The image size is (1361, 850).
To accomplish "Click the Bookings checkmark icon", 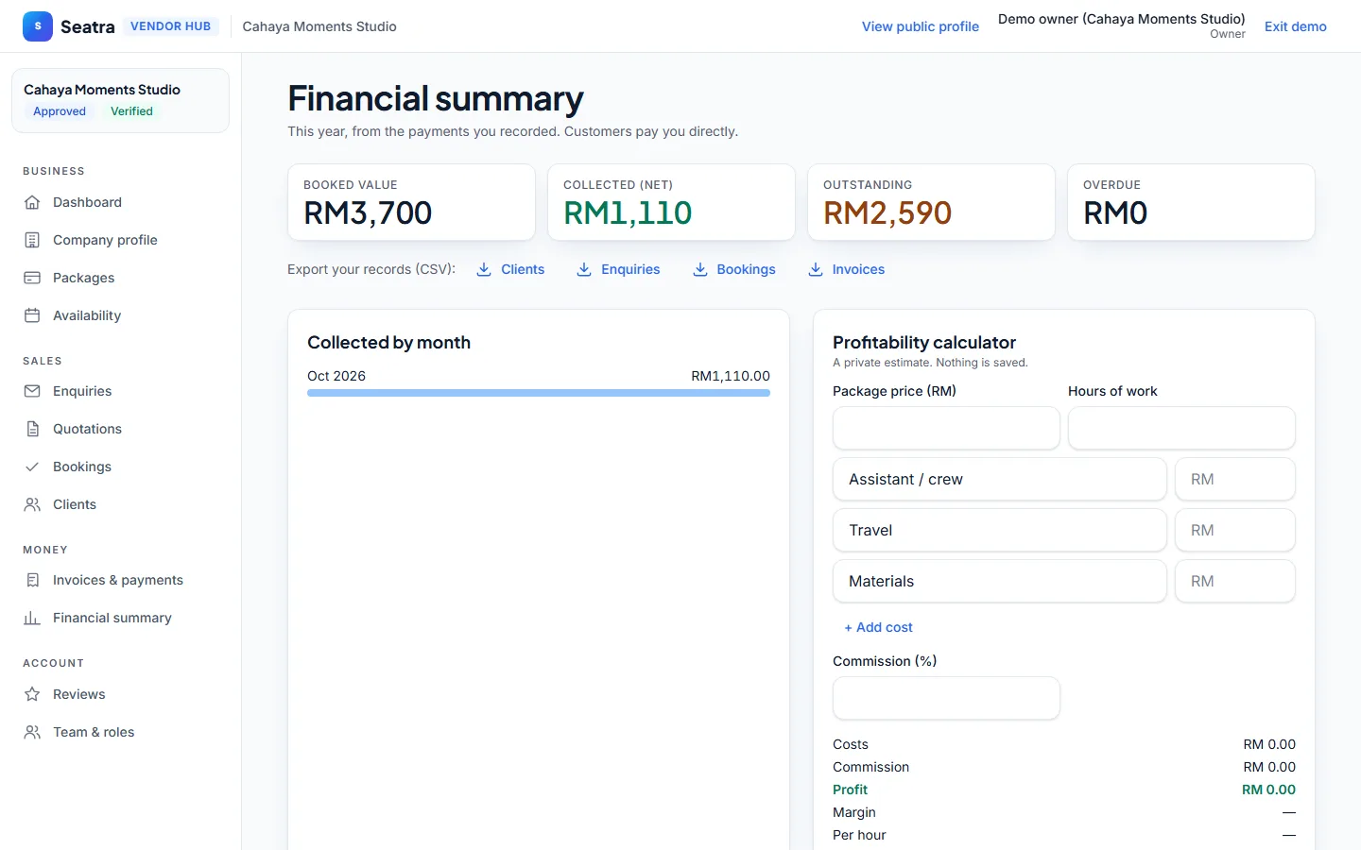I will [x=32, y=467].
